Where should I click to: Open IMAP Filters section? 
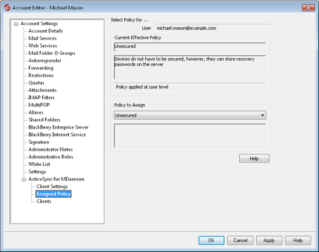(41, 98)
